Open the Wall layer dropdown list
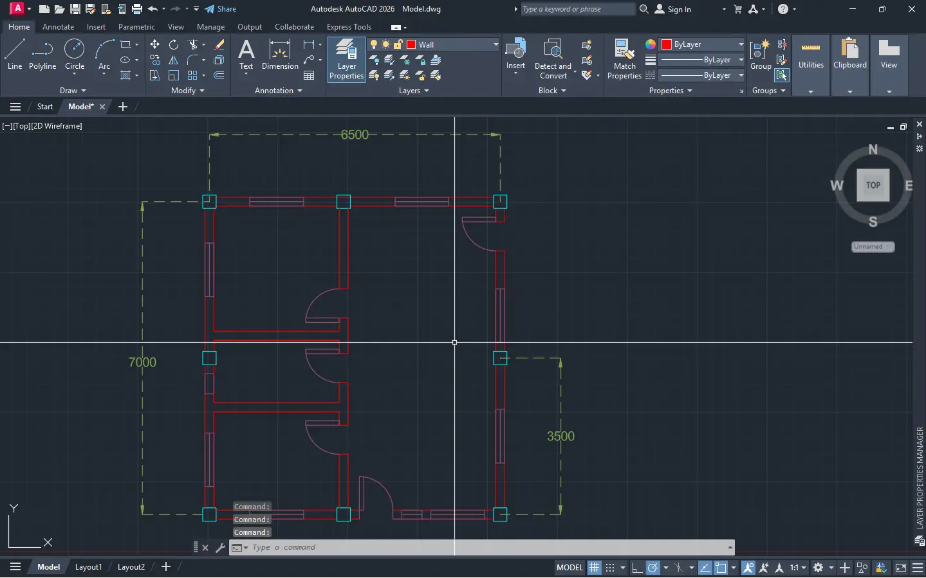Screen dimensions: 926x578 (495, 44)
